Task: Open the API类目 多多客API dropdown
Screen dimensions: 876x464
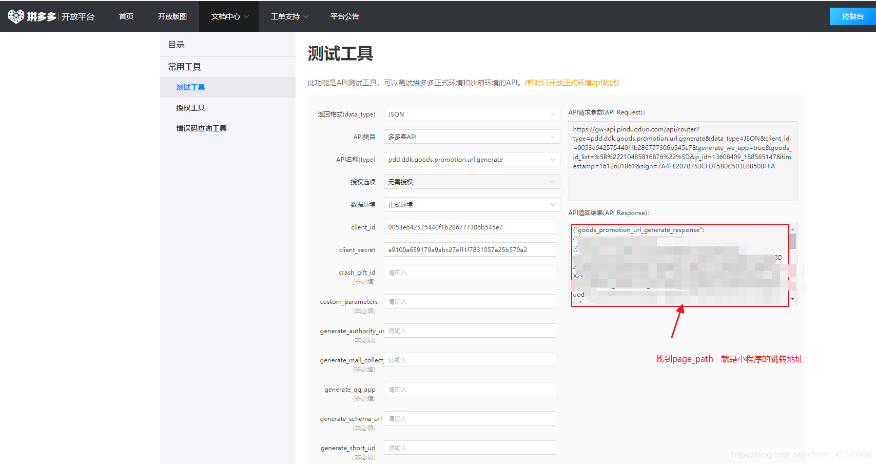Action: pos(472,137)
